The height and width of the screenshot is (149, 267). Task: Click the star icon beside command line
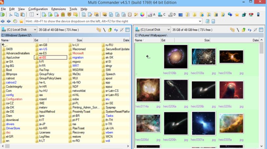coord(21,21)
